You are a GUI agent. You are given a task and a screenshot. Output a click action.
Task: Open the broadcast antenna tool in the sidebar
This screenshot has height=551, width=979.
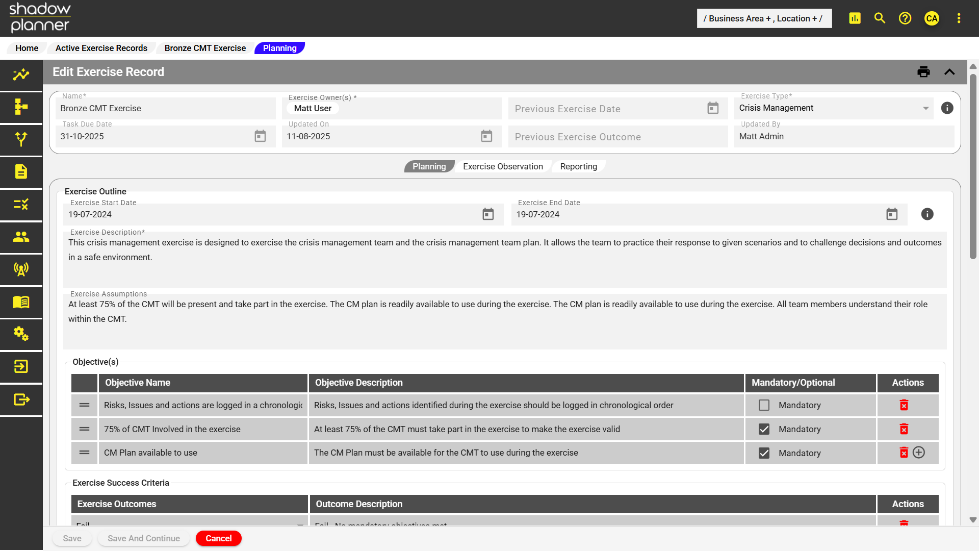(x=20, y=270)
